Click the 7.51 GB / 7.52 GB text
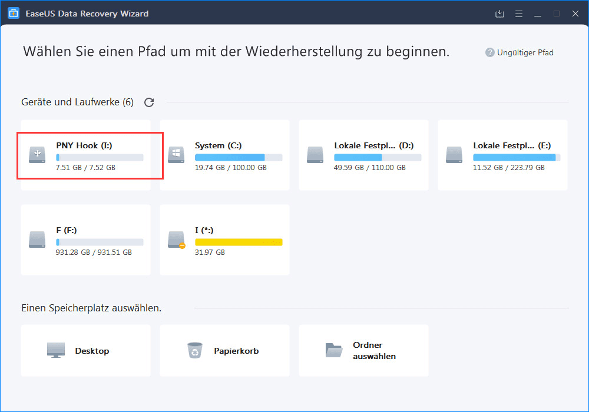This screenshot has width=589, height=412. coord(85,168)
